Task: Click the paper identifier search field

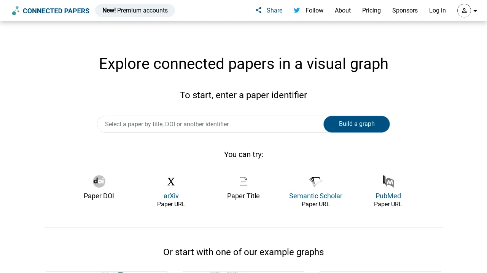Action: pos(209,124)
